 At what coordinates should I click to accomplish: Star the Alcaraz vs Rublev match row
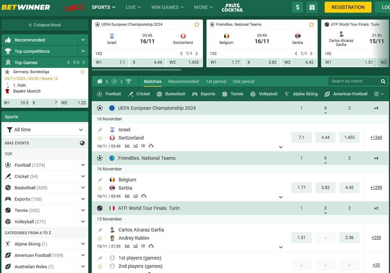[x=100, y=238]
